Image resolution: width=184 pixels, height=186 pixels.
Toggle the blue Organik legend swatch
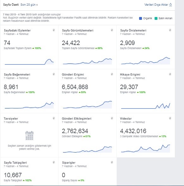point(140,18)
